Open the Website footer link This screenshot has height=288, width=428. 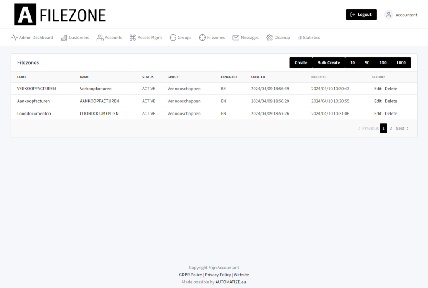coord(241,275)
